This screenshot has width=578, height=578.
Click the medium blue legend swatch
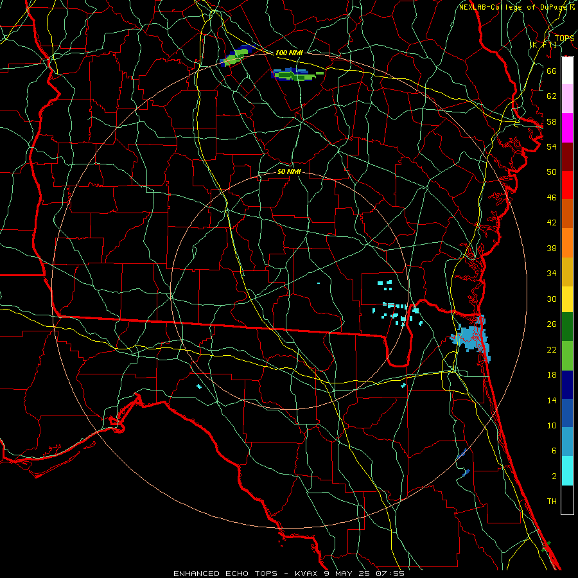(567, 413)
